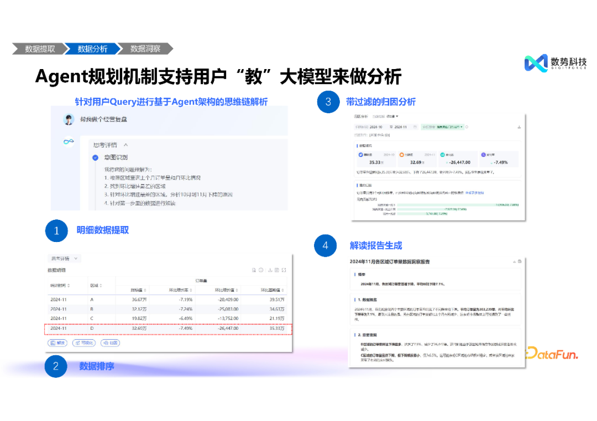This screenshot has height=421, width=597.
Task: Open the 数据明细 table in fullscreen
Action: pyautogui.click(x=282, y=270)
